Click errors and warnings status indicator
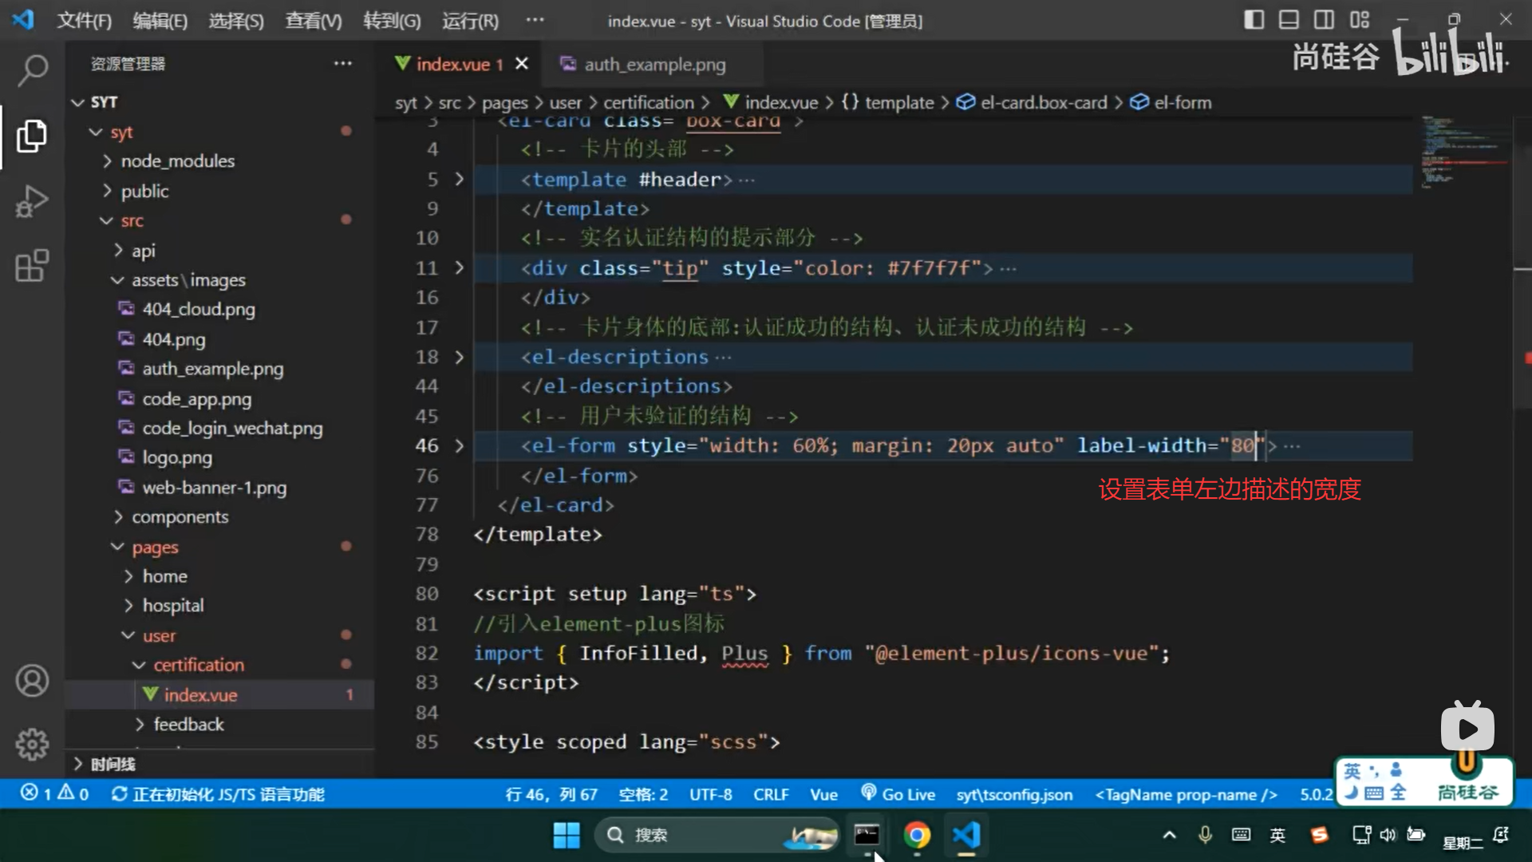Screen dimensions: 1532x862 click(54, 794)
